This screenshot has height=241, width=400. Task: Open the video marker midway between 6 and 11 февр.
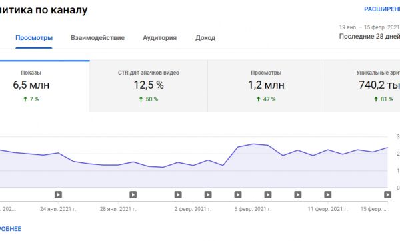[x=298, y=195]
